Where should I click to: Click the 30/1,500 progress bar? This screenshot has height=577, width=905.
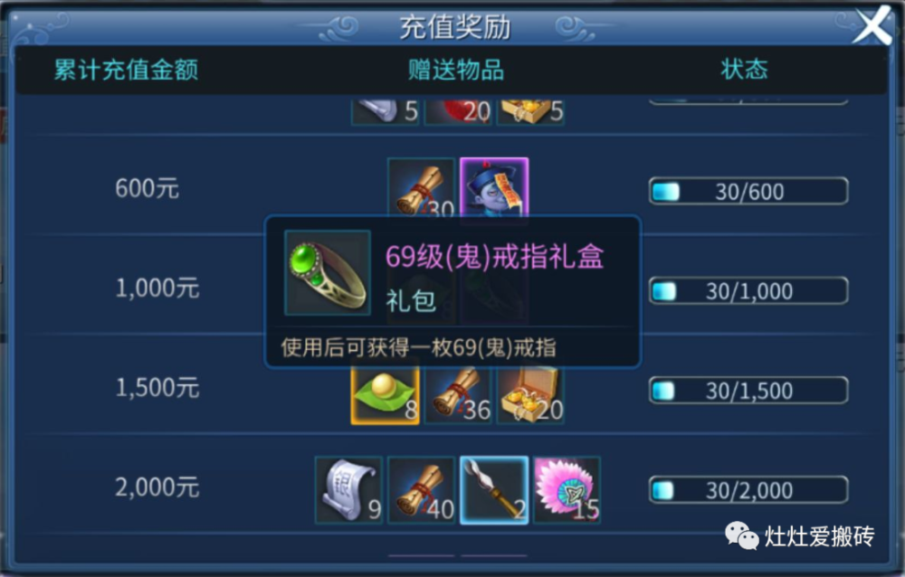pyautogui.click(x=748, y=391)
